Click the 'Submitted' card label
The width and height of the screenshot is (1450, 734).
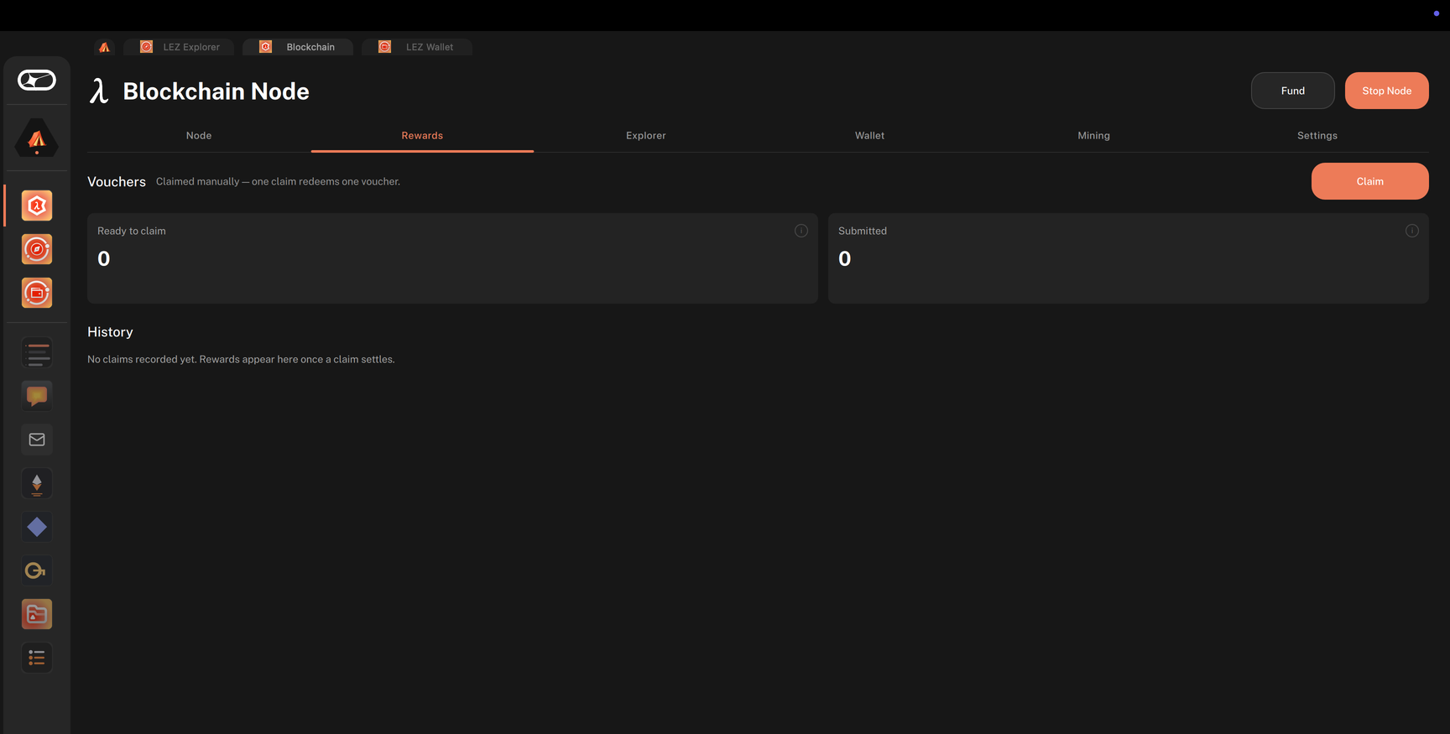[x=863, y=231]
